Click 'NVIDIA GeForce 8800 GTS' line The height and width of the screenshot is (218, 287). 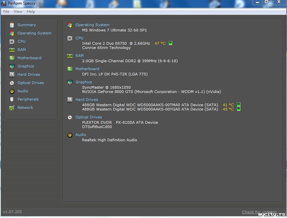pos(152,92)
